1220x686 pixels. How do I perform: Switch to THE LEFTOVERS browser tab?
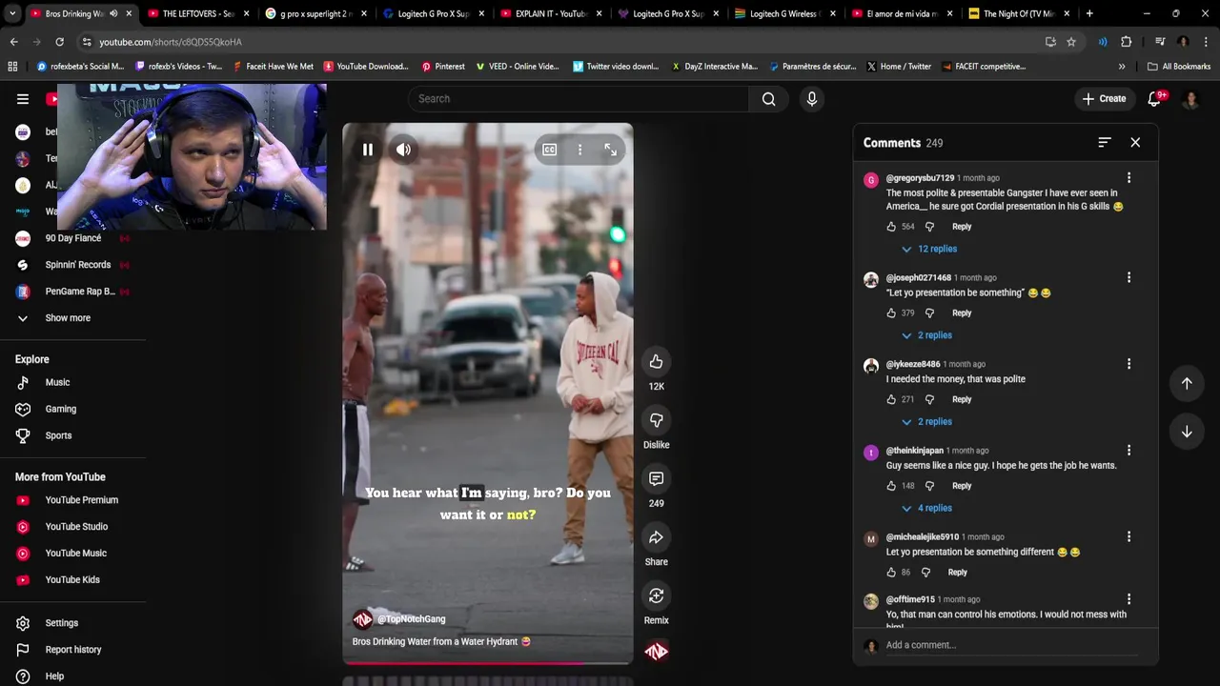coord(199,13)
